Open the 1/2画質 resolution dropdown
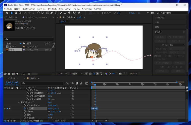The width and height of the screenshot is (191, 125). pyautogui.click(x=76, y=74)
